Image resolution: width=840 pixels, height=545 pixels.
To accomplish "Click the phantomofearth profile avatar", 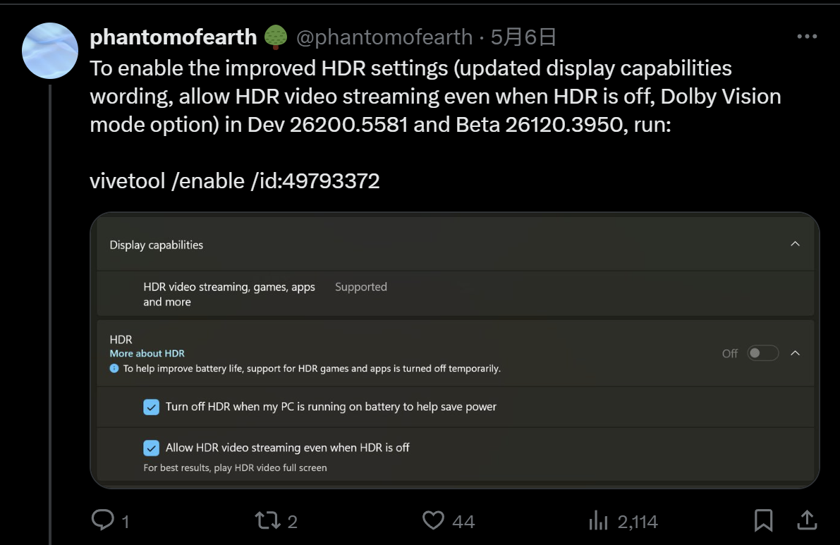I will [x=49, y=50].
